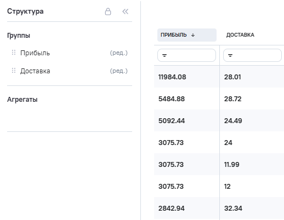Collapse the Структура panel with double chevron
Image resolution: width=284 pixels, height=220 pixels.
(126, 11)
